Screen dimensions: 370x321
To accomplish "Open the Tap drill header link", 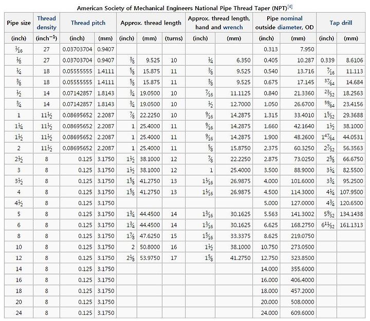I will point(341,23).
